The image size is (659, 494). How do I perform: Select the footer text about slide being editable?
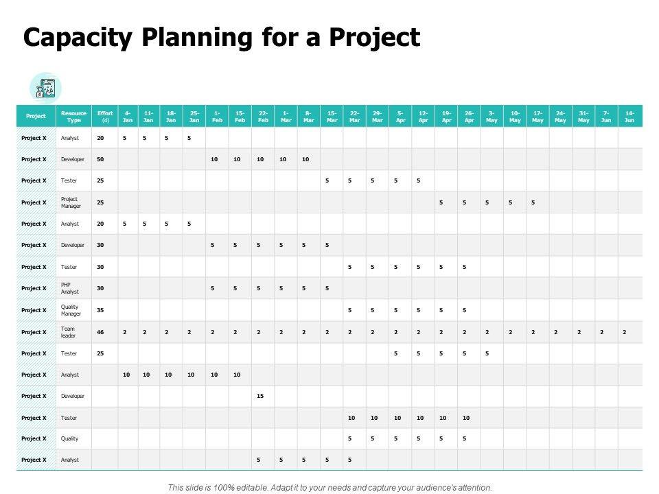[329, 487]
